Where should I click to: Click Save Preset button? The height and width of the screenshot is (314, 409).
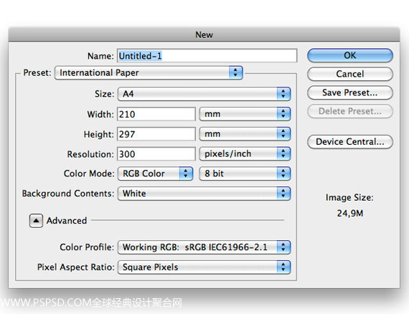(x=349, y=92)
